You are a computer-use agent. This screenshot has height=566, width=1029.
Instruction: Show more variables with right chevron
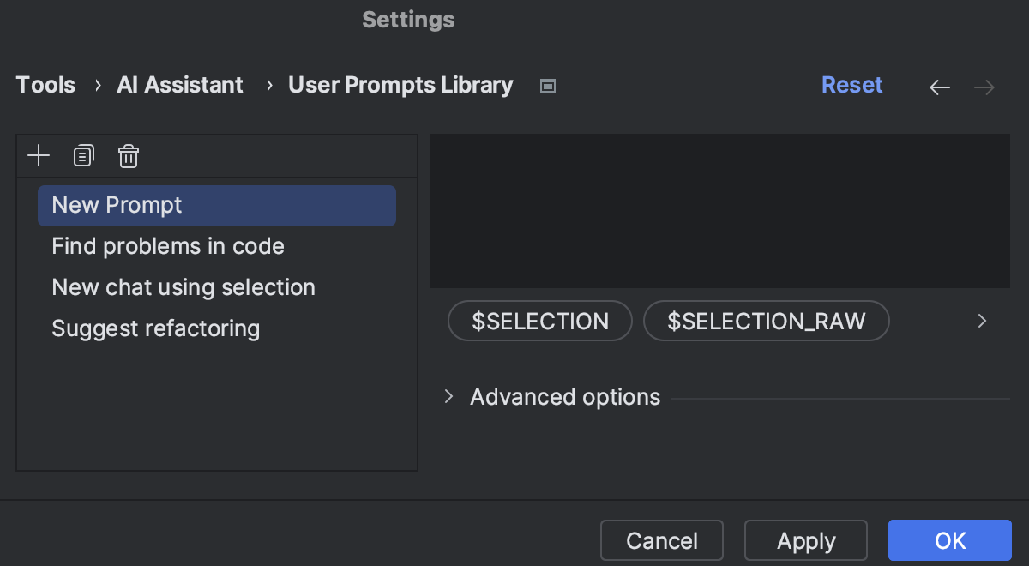click(x=983, y=322)
